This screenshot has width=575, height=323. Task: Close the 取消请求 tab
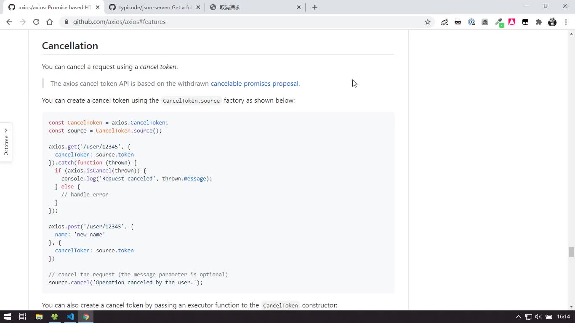(x=299, y=7)
